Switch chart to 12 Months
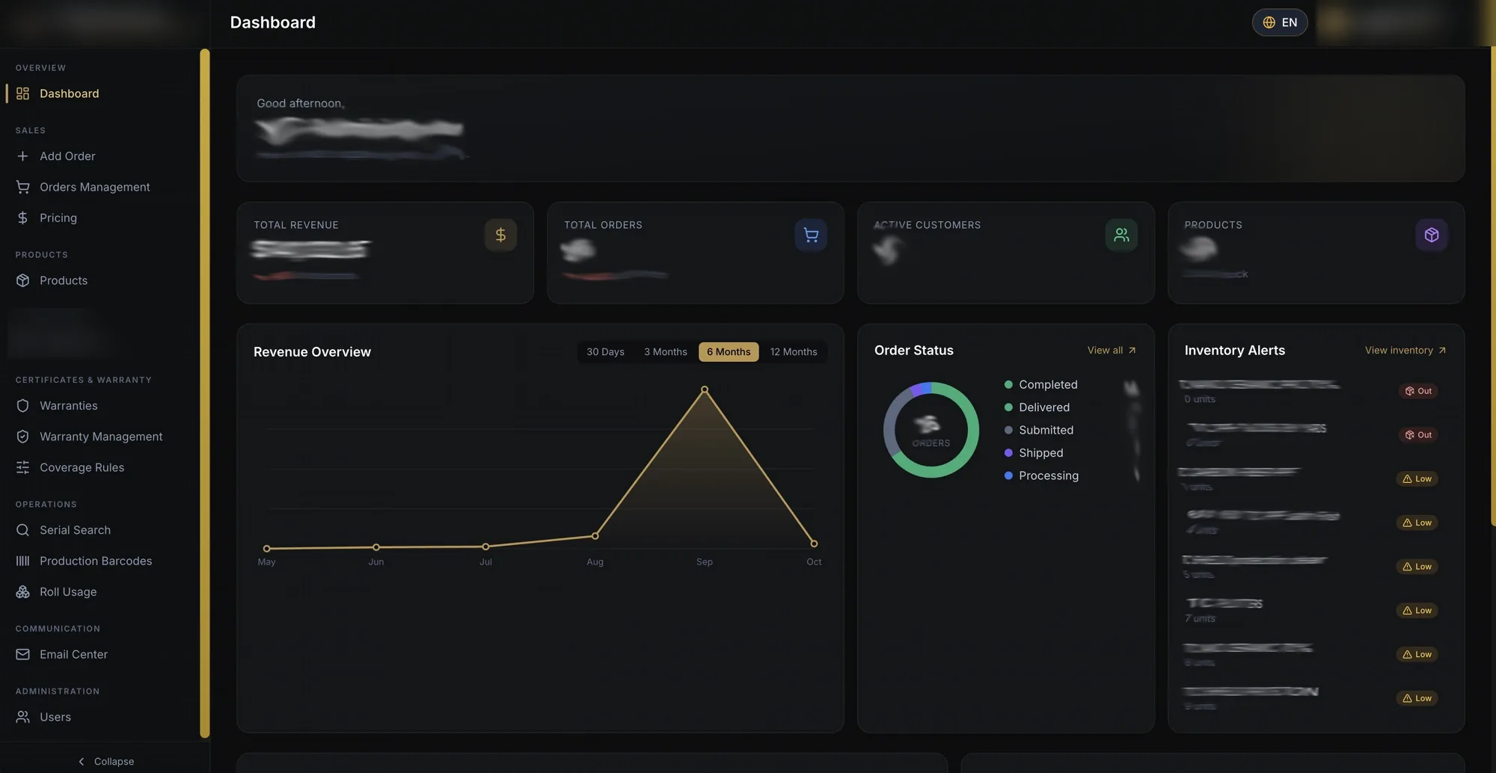This screenshot has width=1496, height=773. (794, 352)
